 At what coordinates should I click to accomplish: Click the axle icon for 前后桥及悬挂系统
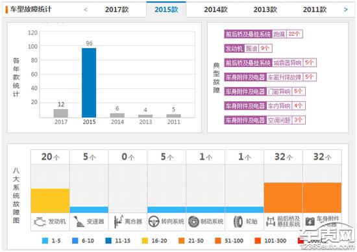point(271,221)
